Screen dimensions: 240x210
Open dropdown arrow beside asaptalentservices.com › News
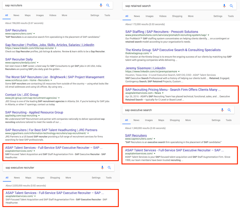[x=163, y=93]
